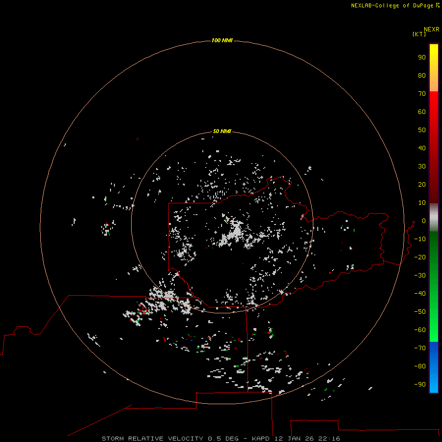Click the 0 value on the velocity scale

coord(424,221)
